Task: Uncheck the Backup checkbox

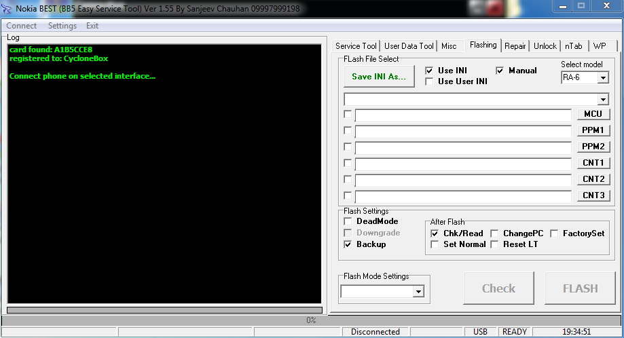Action: pos(348,244)
